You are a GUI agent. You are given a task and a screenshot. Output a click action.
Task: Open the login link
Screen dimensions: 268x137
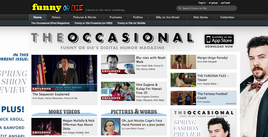pos(202,3)
